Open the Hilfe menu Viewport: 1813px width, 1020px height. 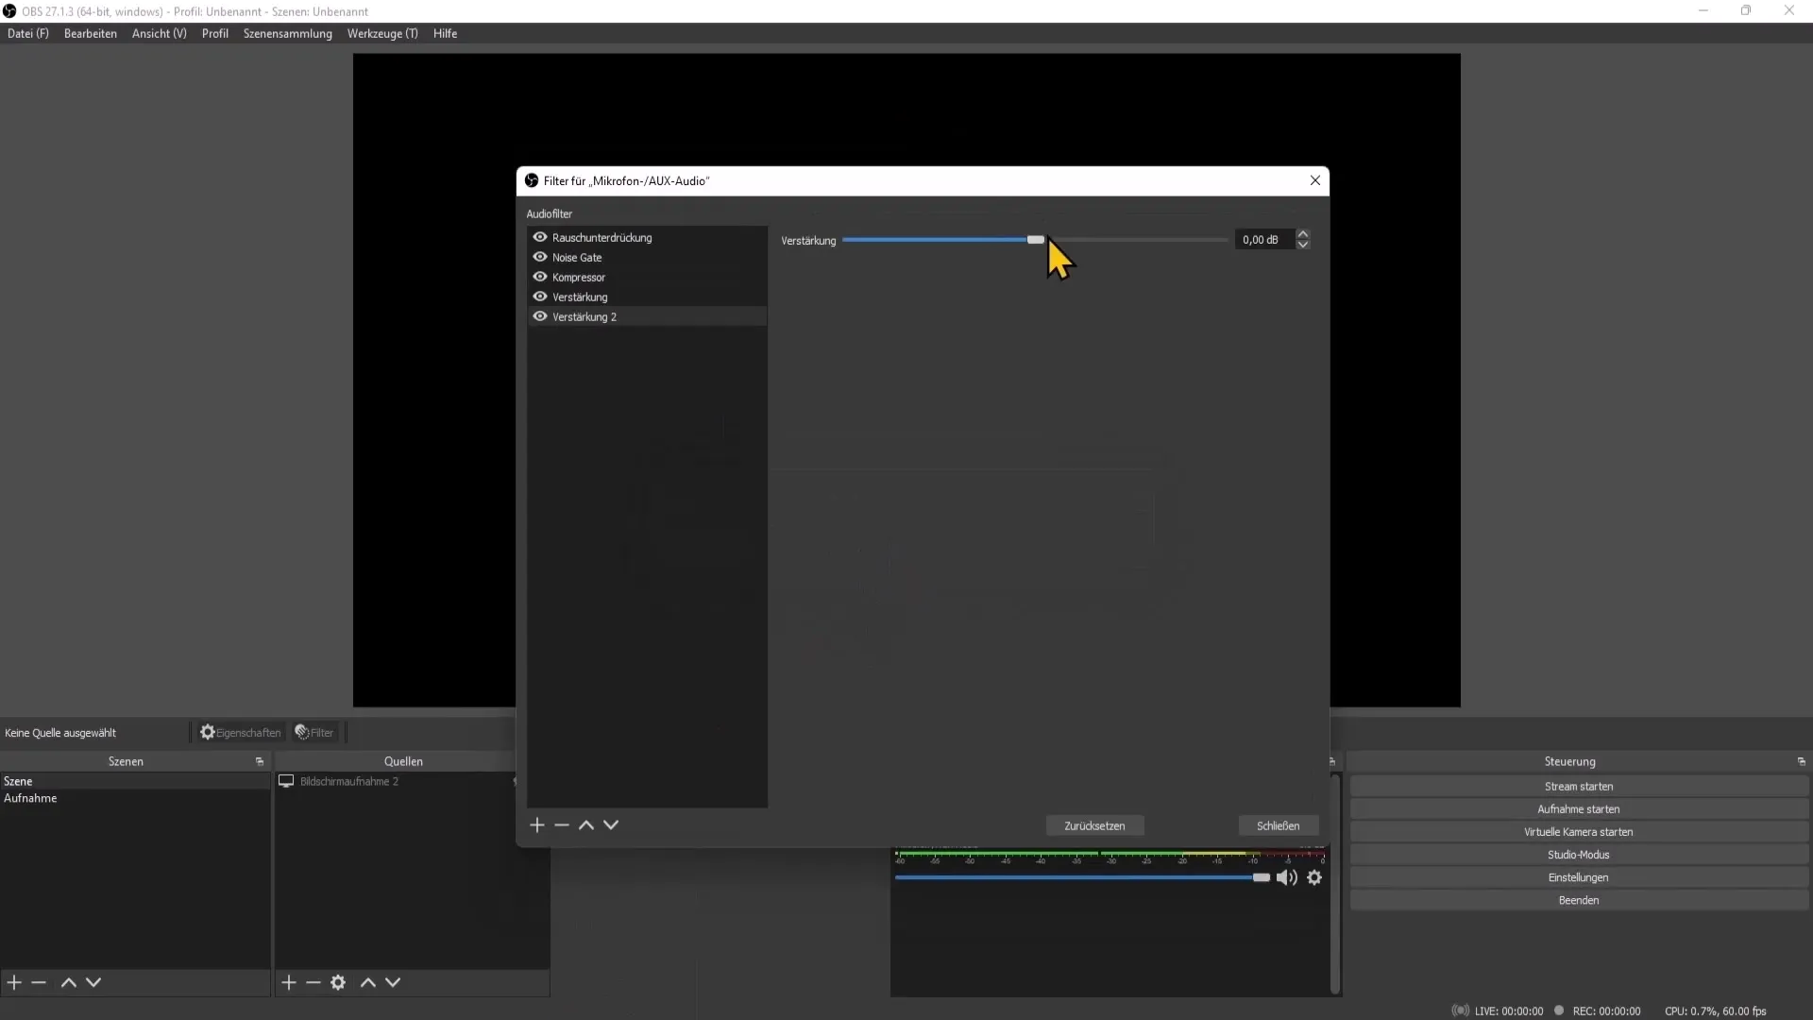click(445, 33)
